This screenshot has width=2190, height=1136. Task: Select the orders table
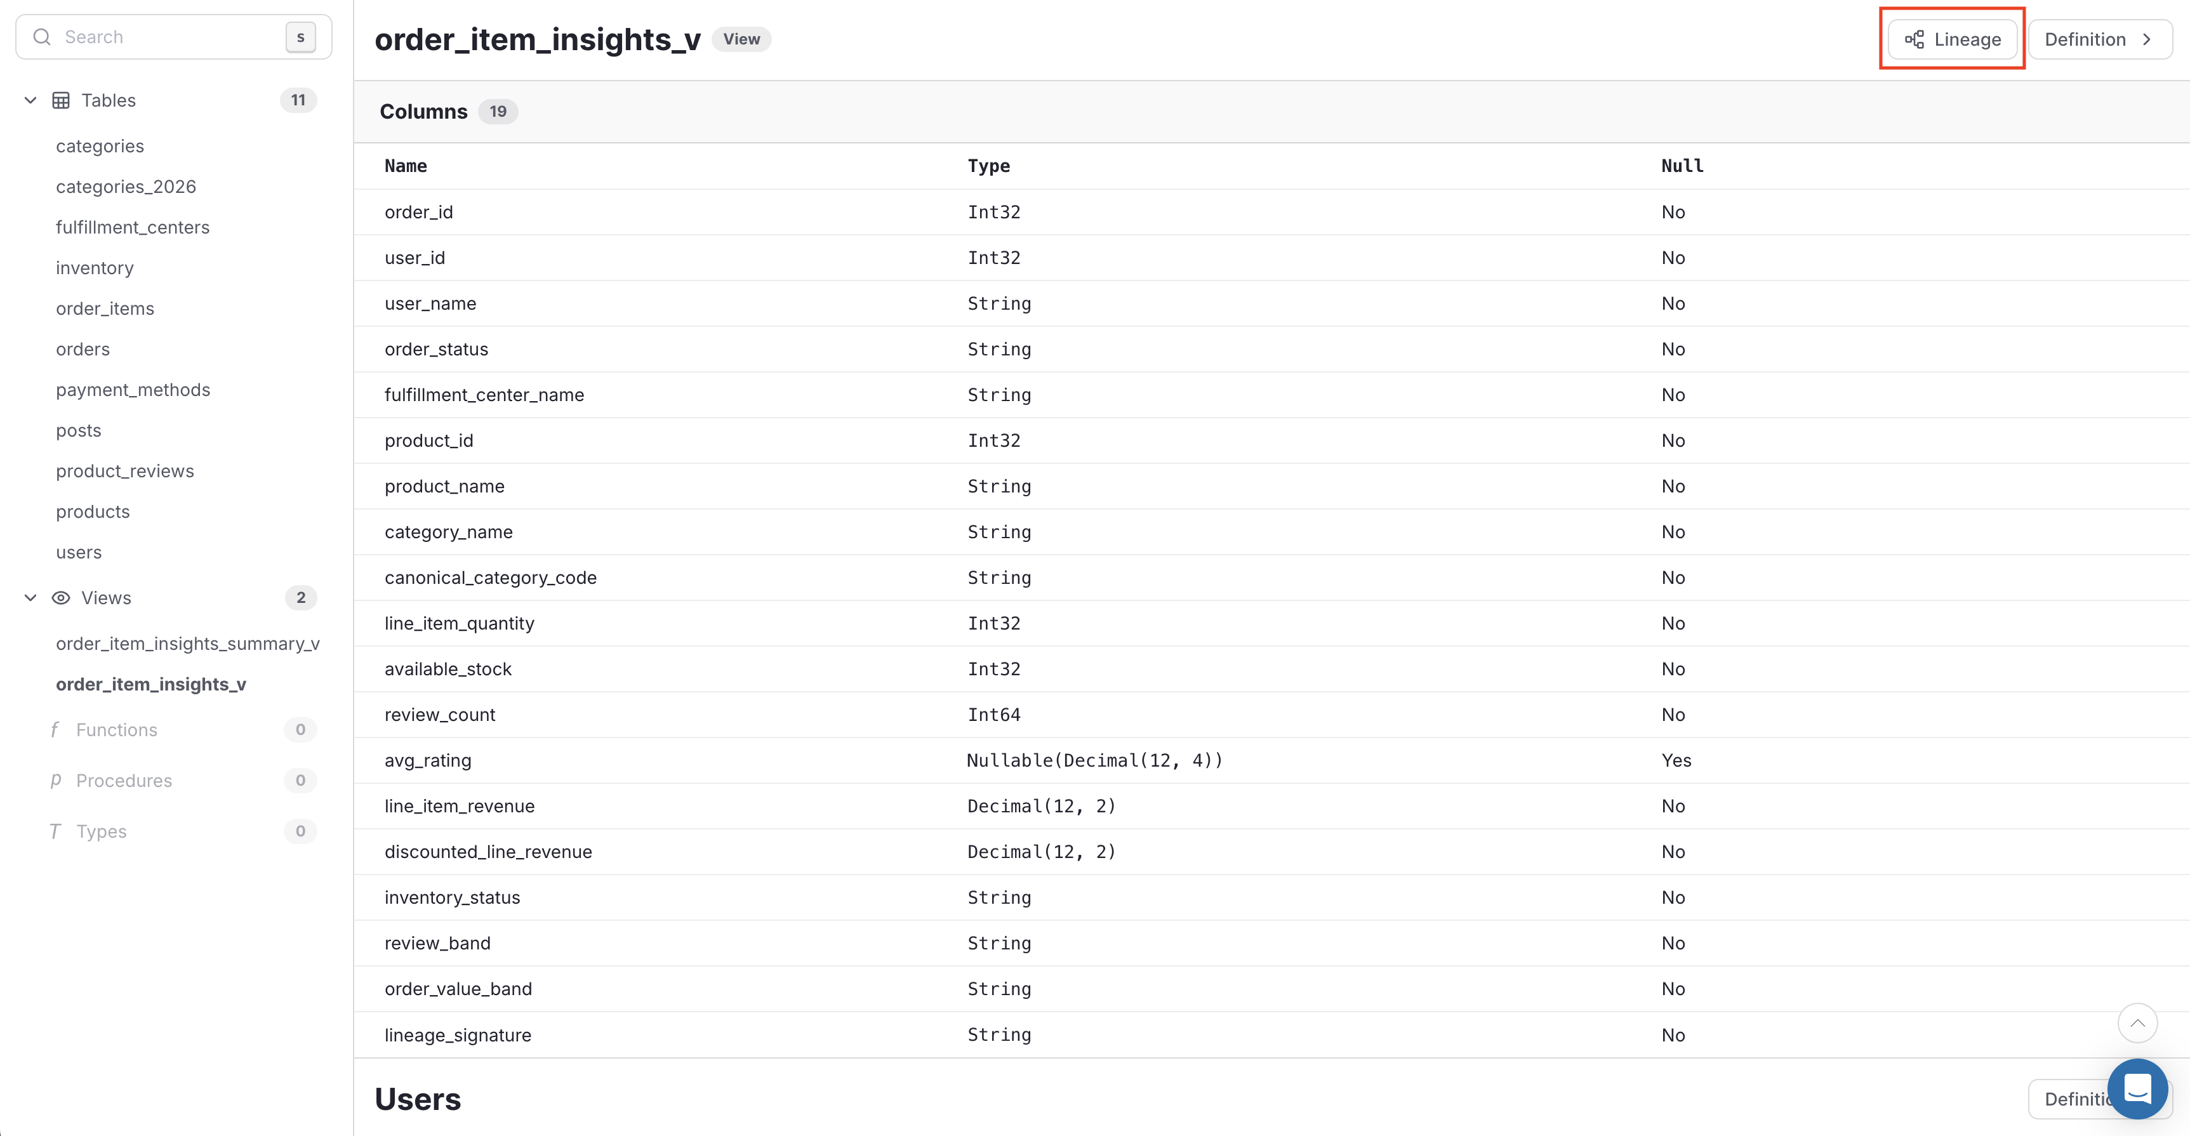click(x=83, y=348)
